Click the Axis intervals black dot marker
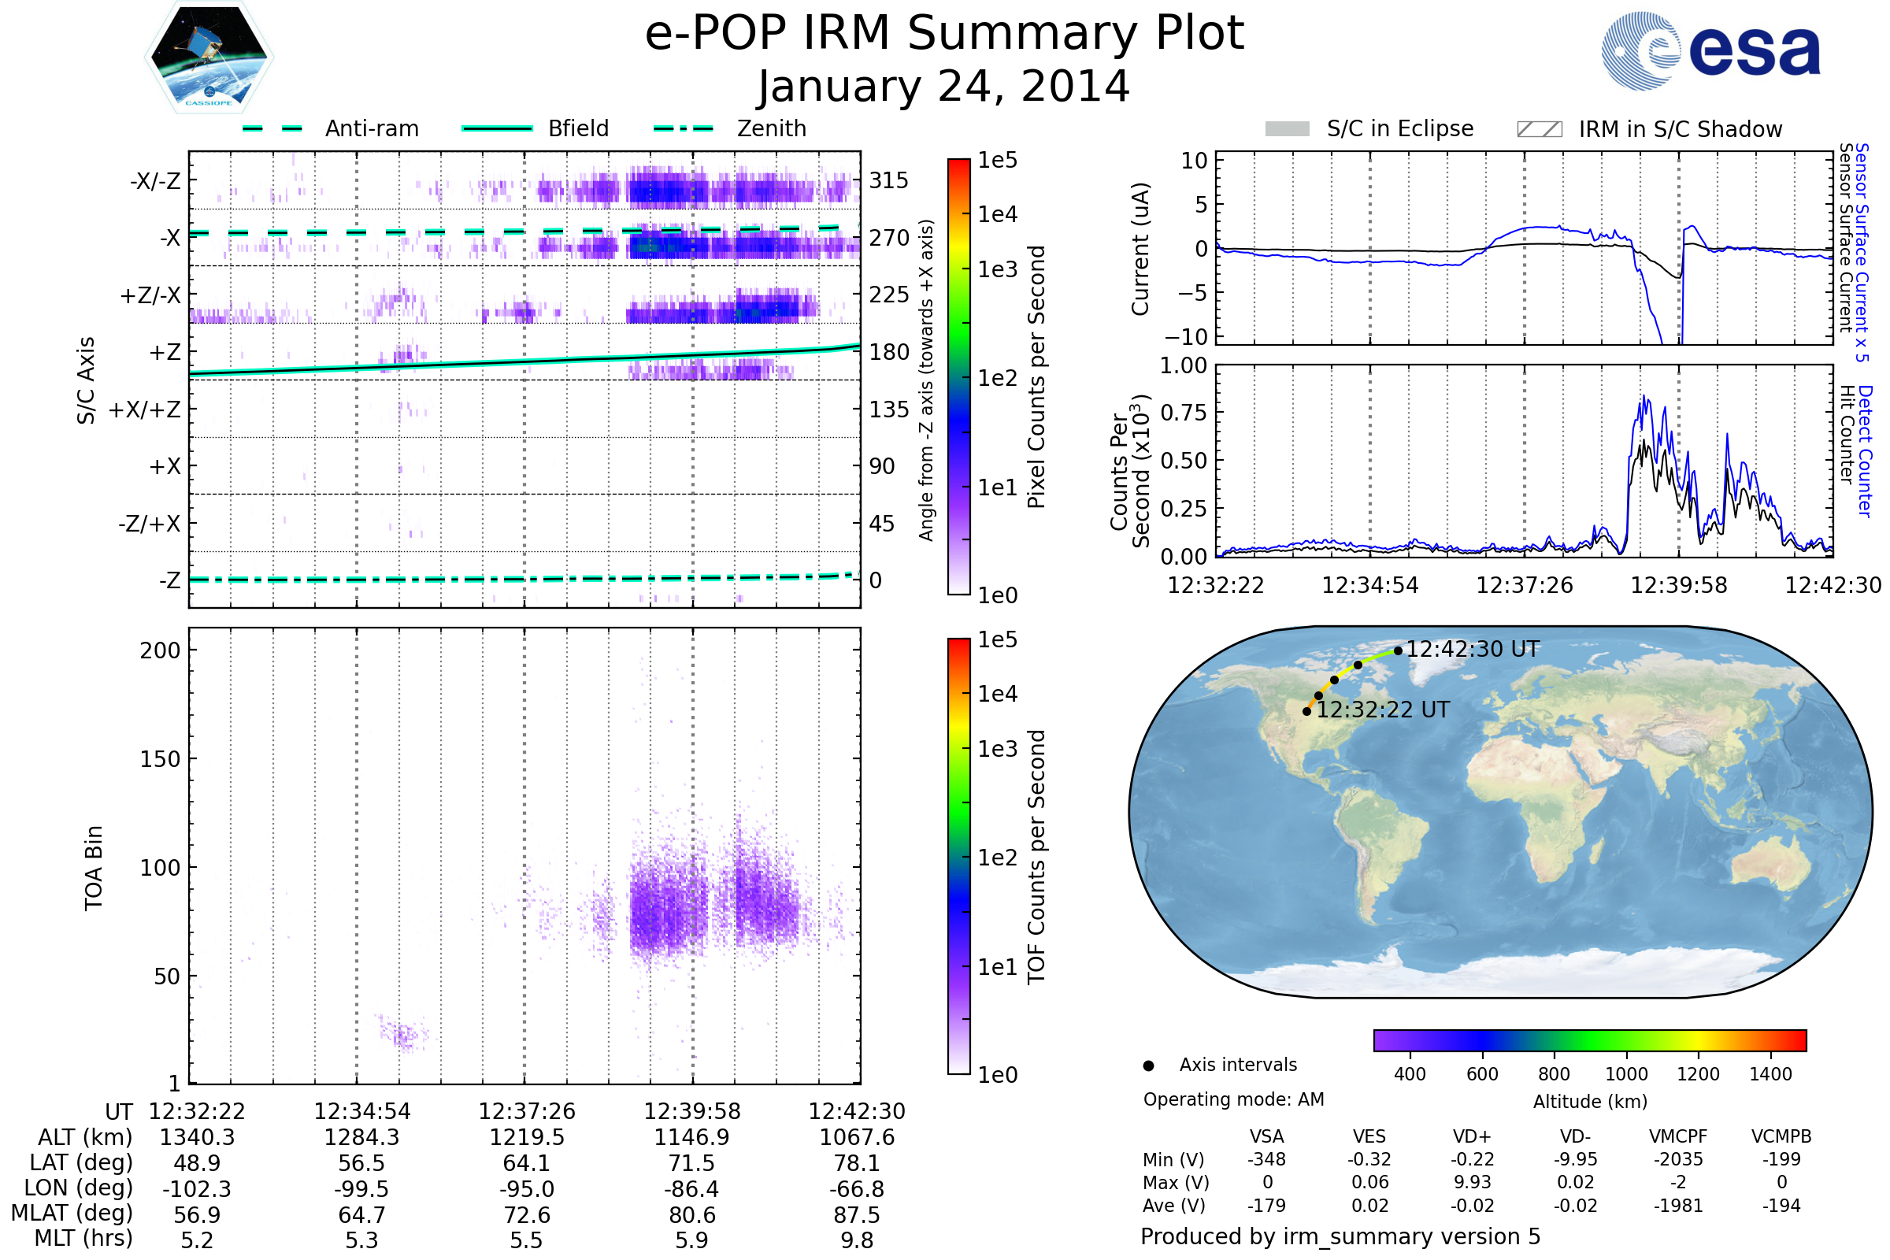Image resolution: width=1890 pixels, height=1260 pixels. [x=1148, y=1065]
